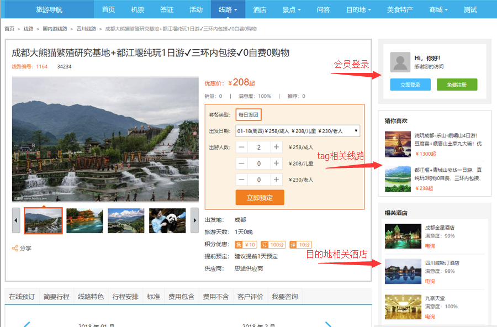Viewport: 497px width, 327px height.
Task: Open the 出发日期 departure date dropdown
Action: (298, 131)
